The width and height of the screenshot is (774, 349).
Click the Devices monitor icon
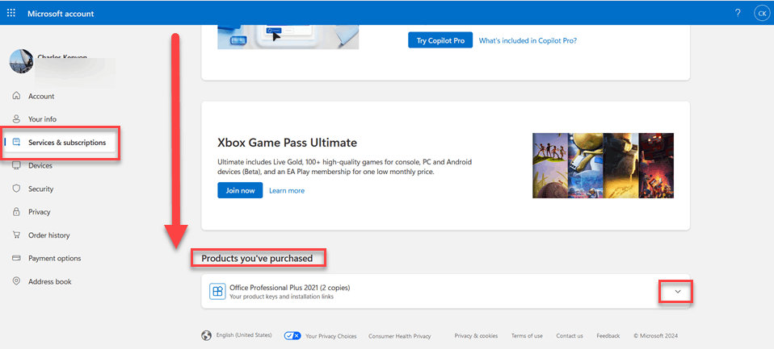[x=16, y=165]
